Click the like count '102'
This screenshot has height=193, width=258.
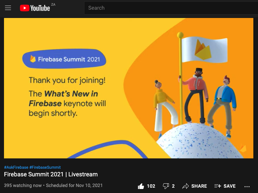click(x=151, y=186)
